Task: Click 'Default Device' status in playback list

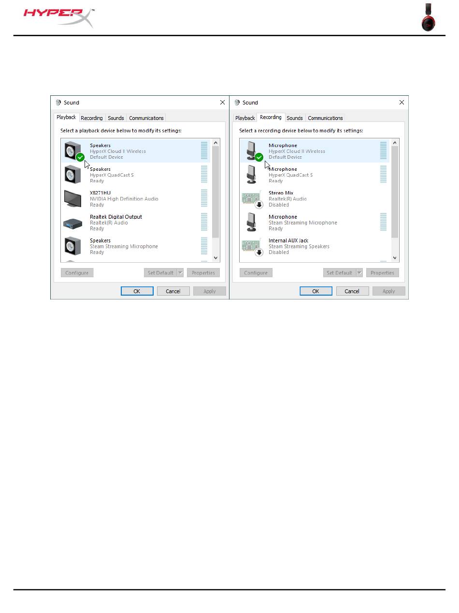Action: (x=106, y=157)
